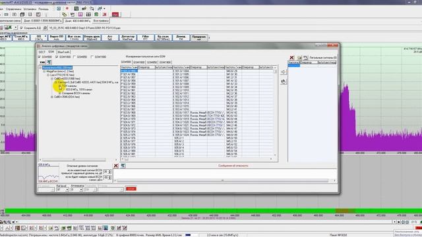
Task: Increase the new BCCH level stepper
Action: point(109,176)
